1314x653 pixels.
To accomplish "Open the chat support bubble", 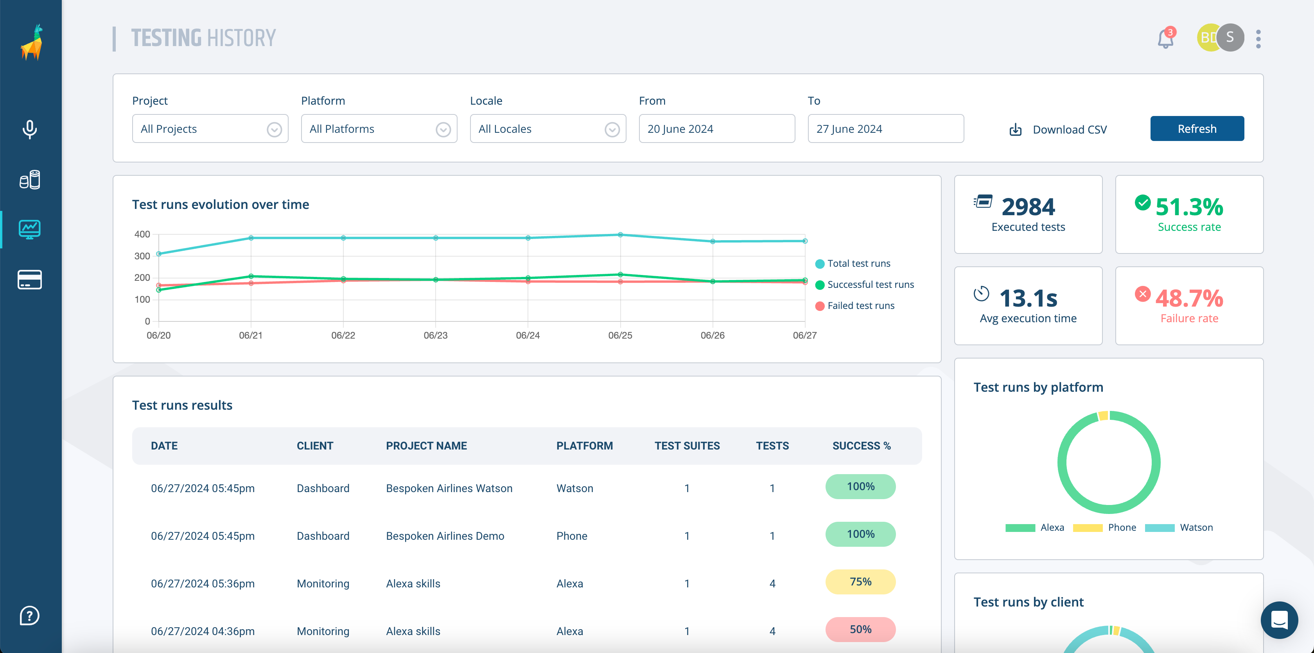I will coord(1279,620).
